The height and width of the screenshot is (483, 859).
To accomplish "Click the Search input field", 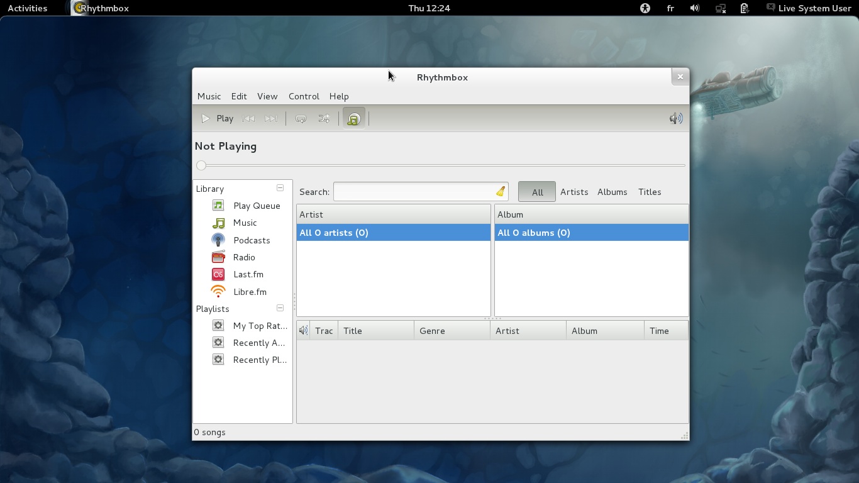I will (421, 192).
